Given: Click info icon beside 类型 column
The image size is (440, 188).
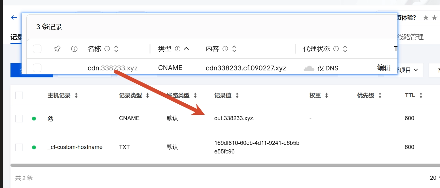Looking at the screenshot, I should point(178,49).
